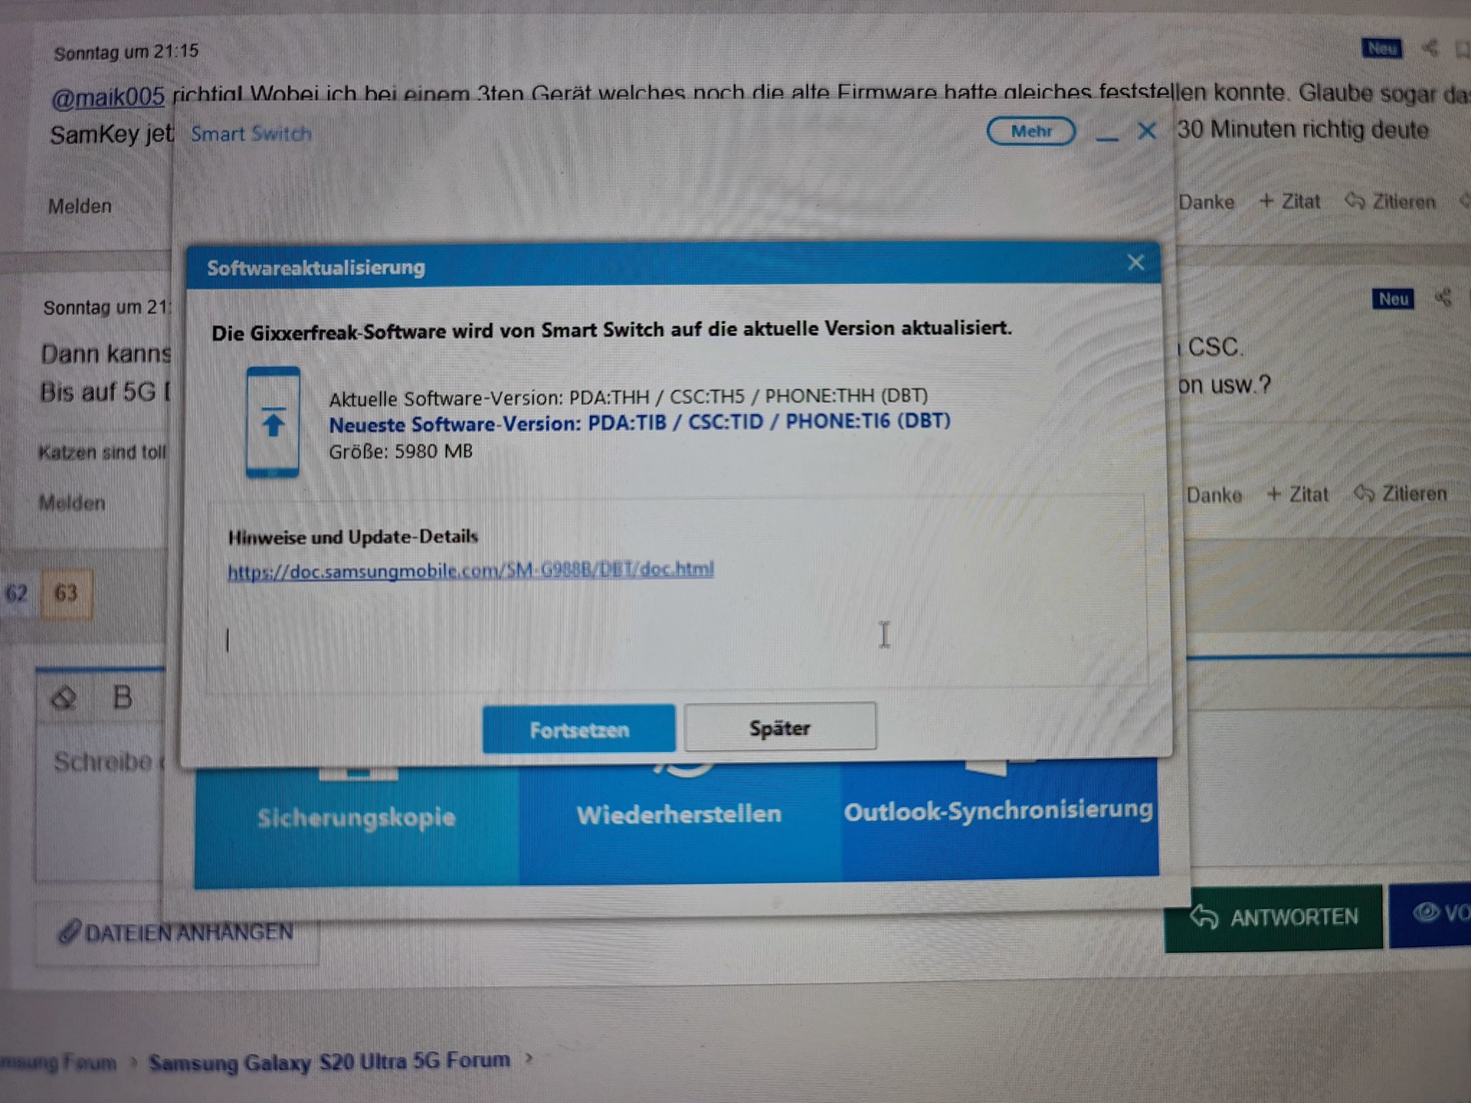Toggle bold formatting in forum editor
Image resolution: width=1471 pixels, height=1103 pixels.
122,698
